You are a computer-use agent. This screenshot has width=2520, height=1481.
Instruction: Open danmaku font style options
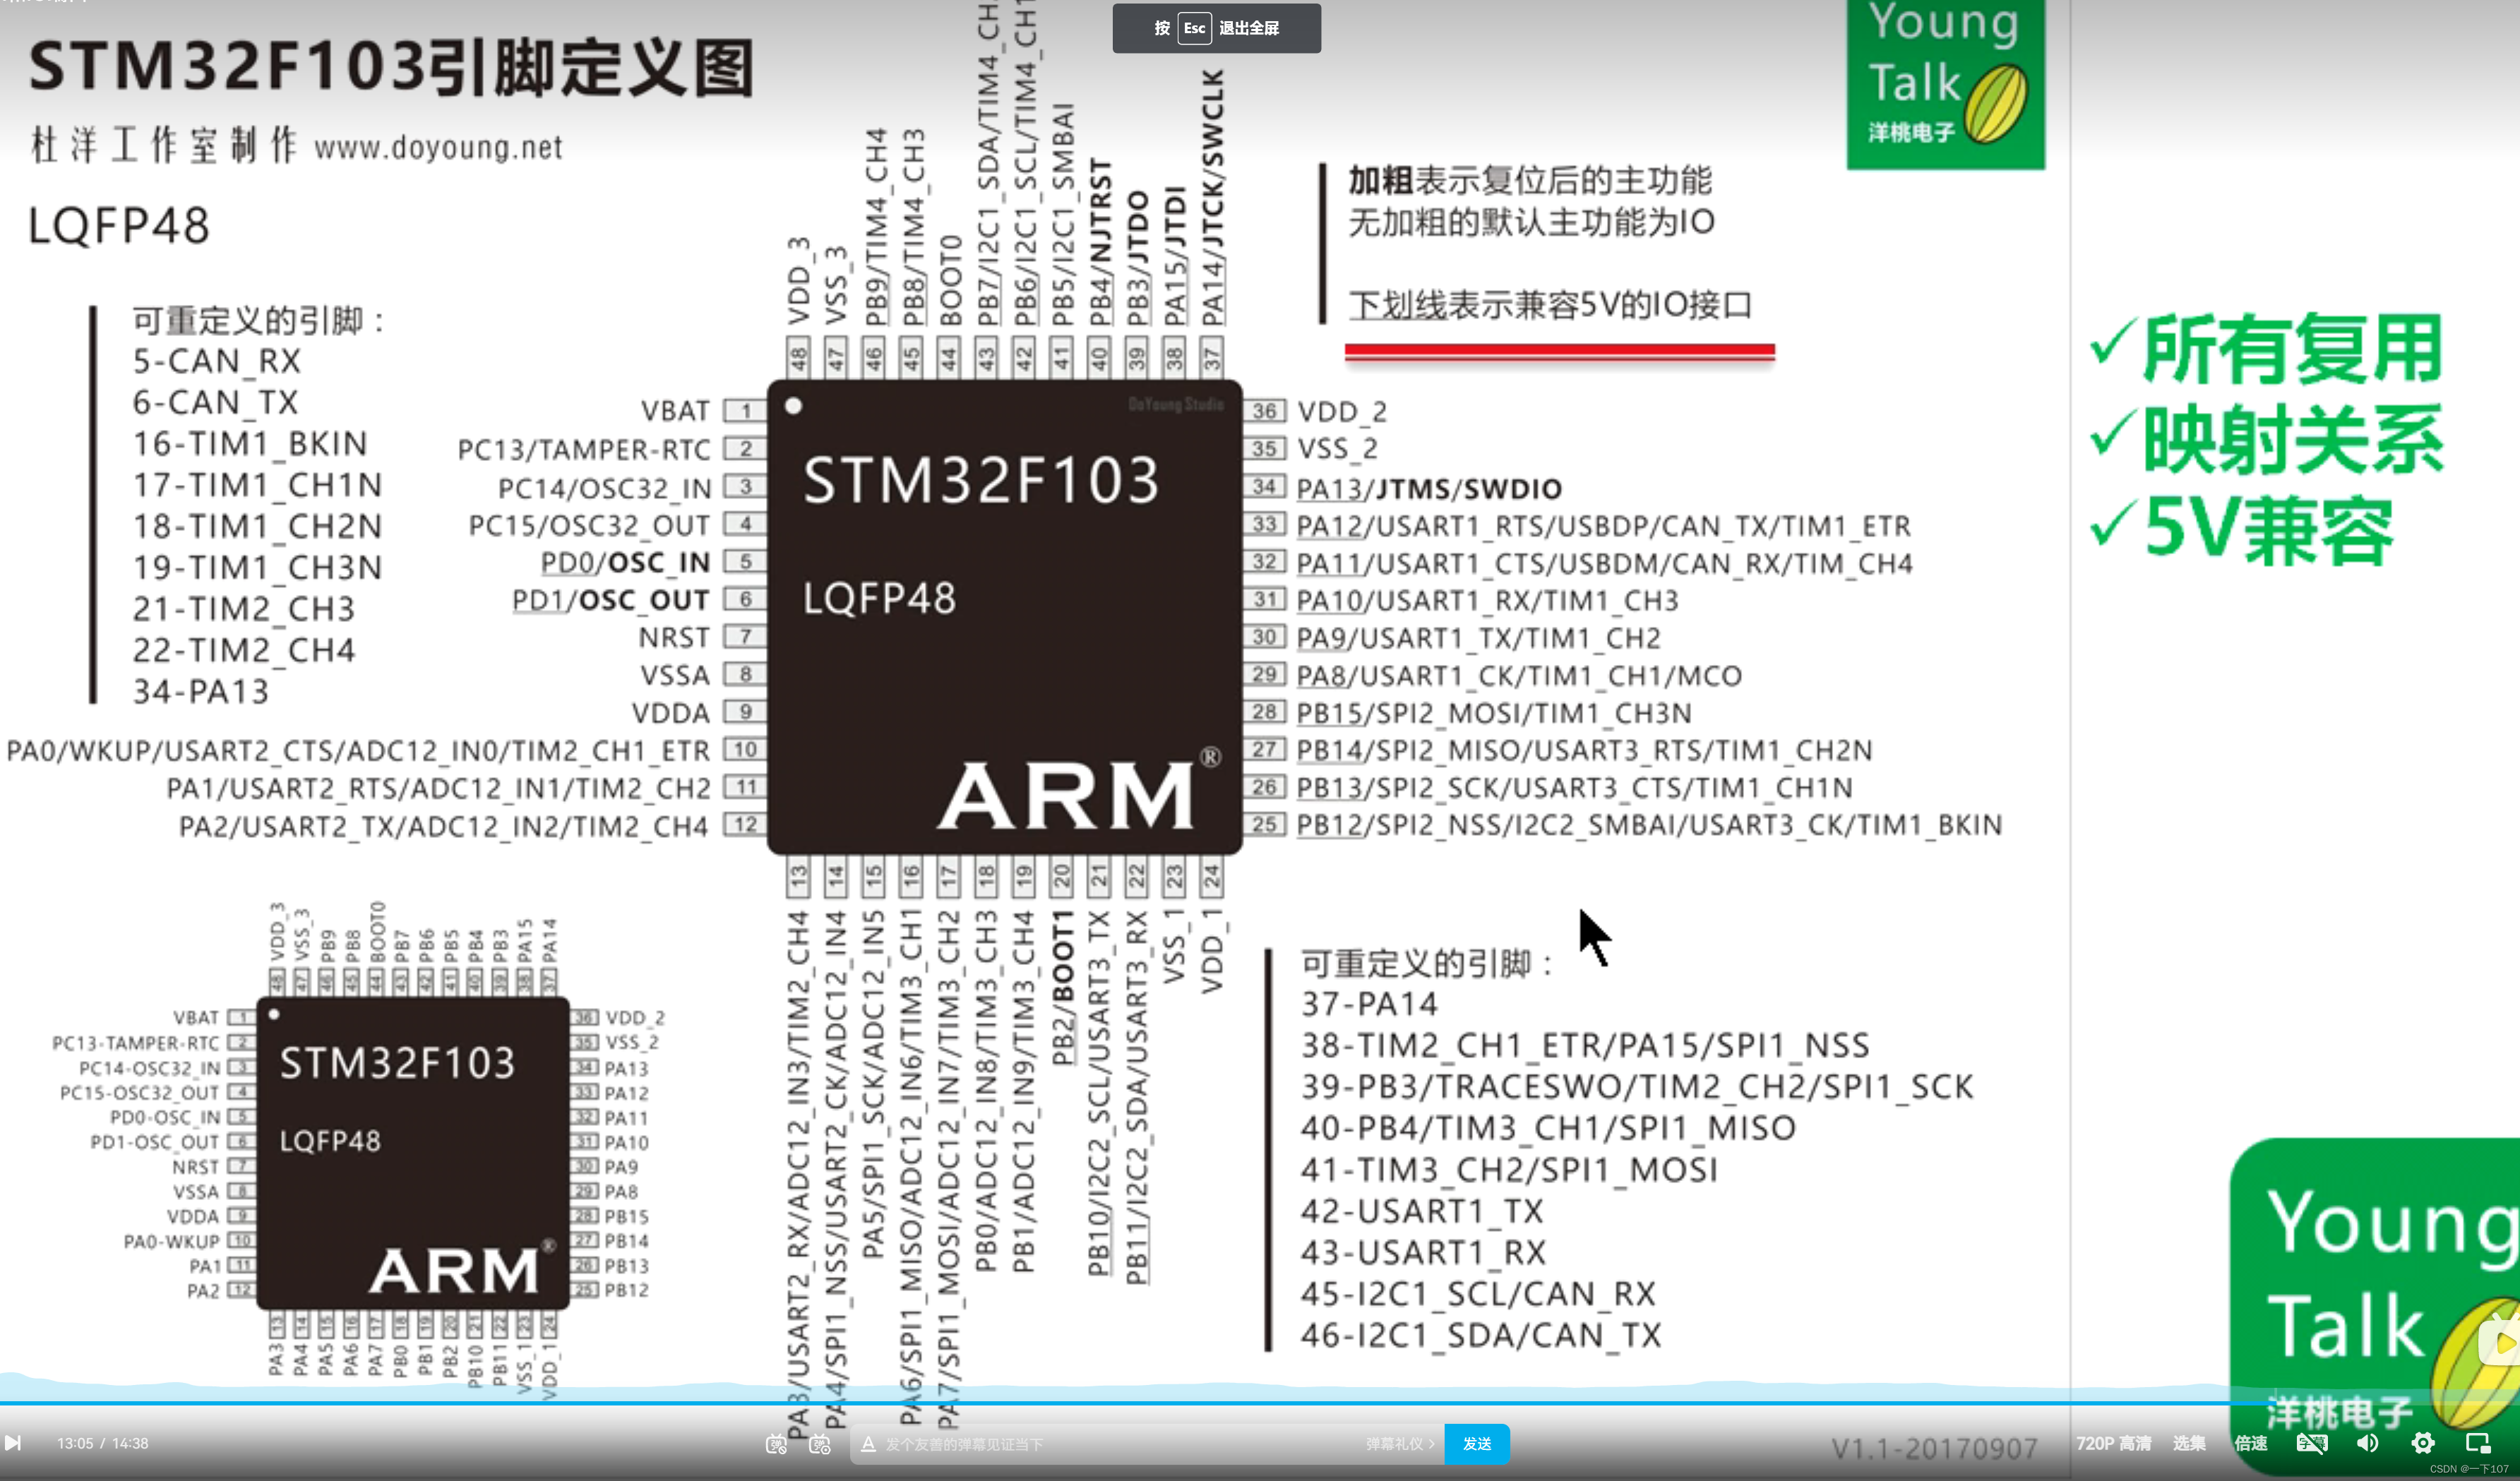click(868, 1444)
